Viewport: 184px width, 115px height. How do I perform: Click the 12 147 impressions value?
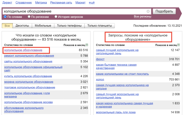(175, 50)
